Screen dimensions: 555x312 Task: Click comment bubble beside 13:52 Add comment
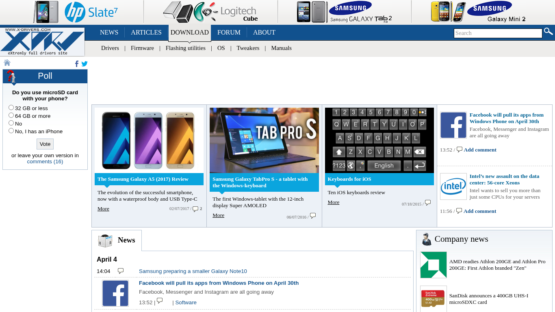(460, 149)
